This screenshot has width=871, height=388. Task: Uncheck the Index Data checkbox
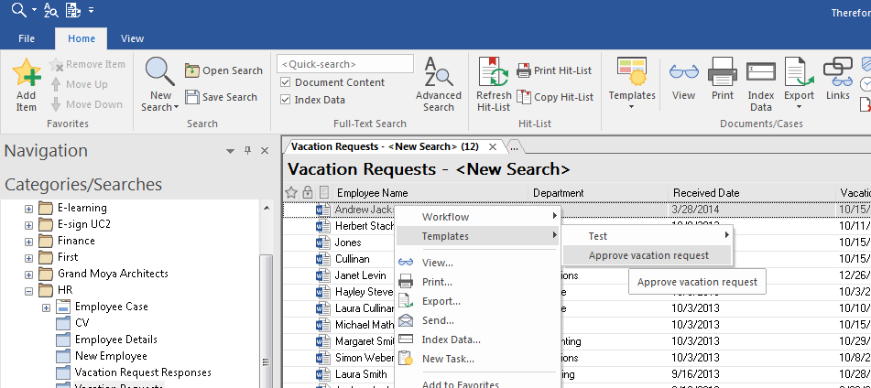(286, 100)
